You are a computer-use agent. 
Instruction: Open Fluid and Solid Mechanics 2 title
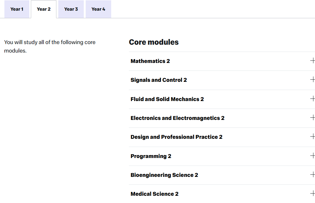167,99
